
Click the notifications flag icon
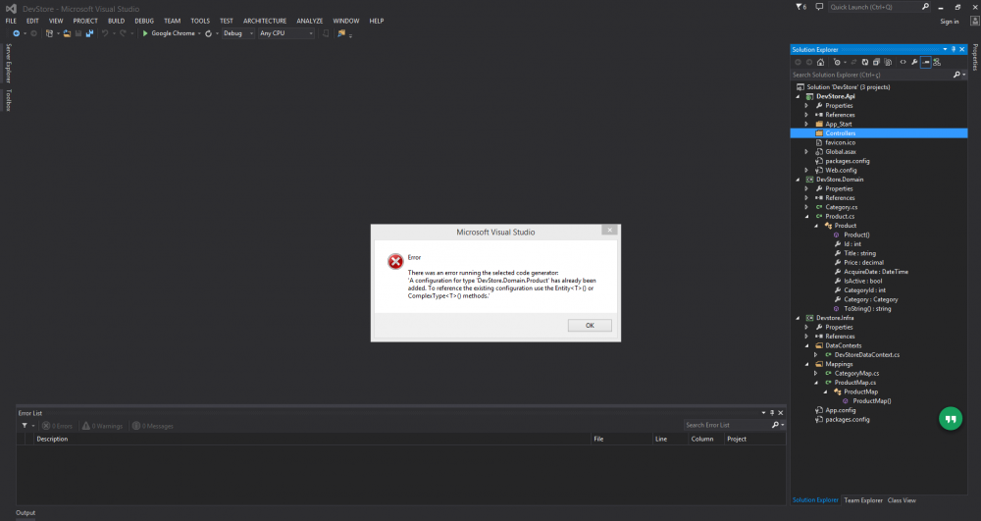[799, 7]
